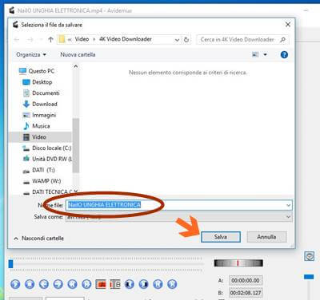Click the magnifier search icon

click(282, 40)
